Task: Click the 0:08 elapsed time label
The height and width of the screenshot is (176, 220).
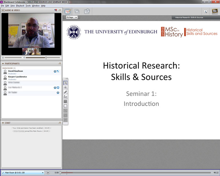Action: coord(57,173)
